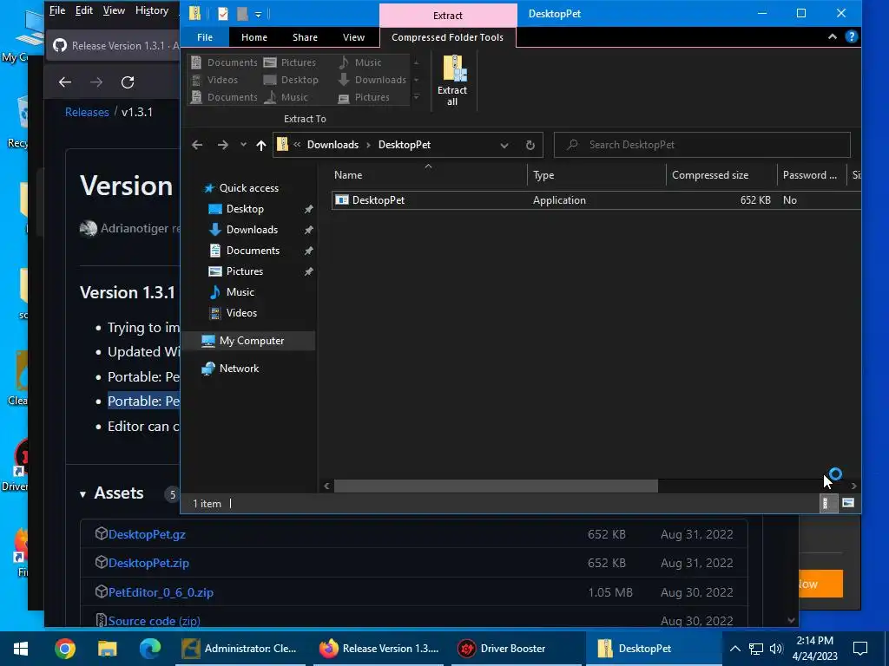Switch to the Share ribbon tab
The image size is (889, 666).
tap(305, 37)
